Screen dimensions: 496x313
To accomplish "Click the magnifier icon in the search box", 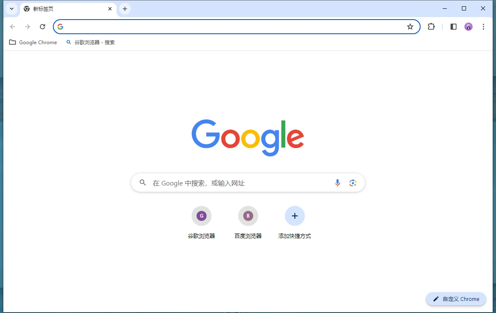I will coord(143,183).
